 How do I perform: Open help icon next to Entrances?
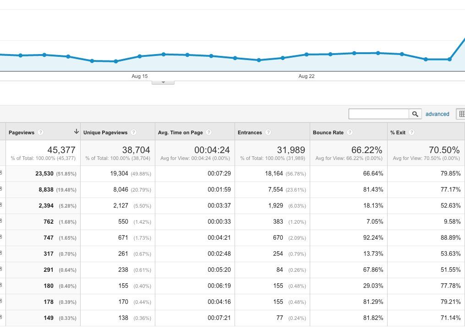coord(268,132)
